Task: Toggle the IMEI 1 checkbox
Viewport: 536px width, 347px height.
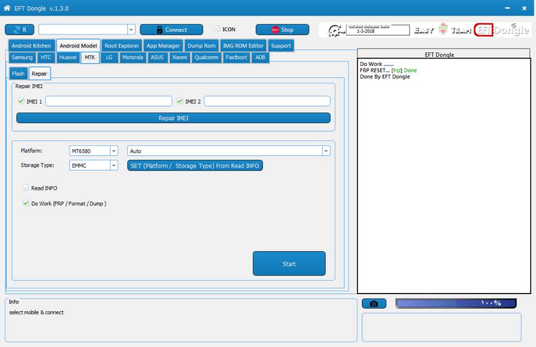Action: point(21,101)
